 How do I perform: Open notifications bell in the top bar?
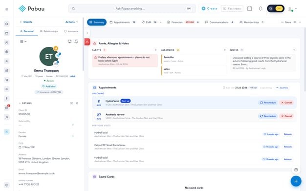[261, 9]
